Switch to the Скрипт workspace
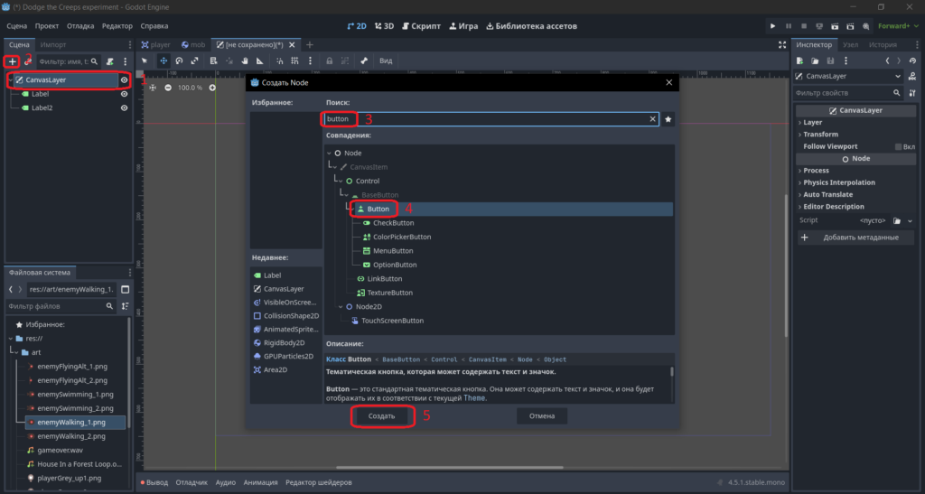925x494 pixels. tap(421, 26)
